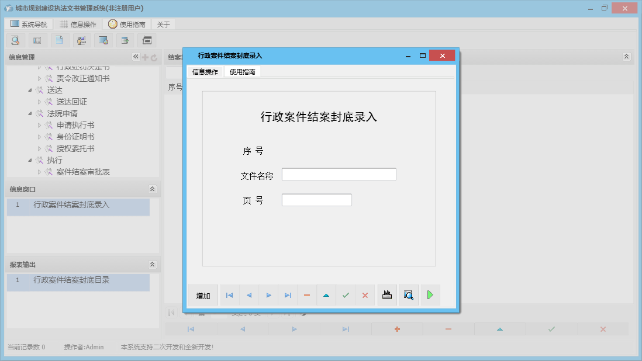Click the 文件名称 input field
Viewport: 642px width, 361px height.
(339, 174)
